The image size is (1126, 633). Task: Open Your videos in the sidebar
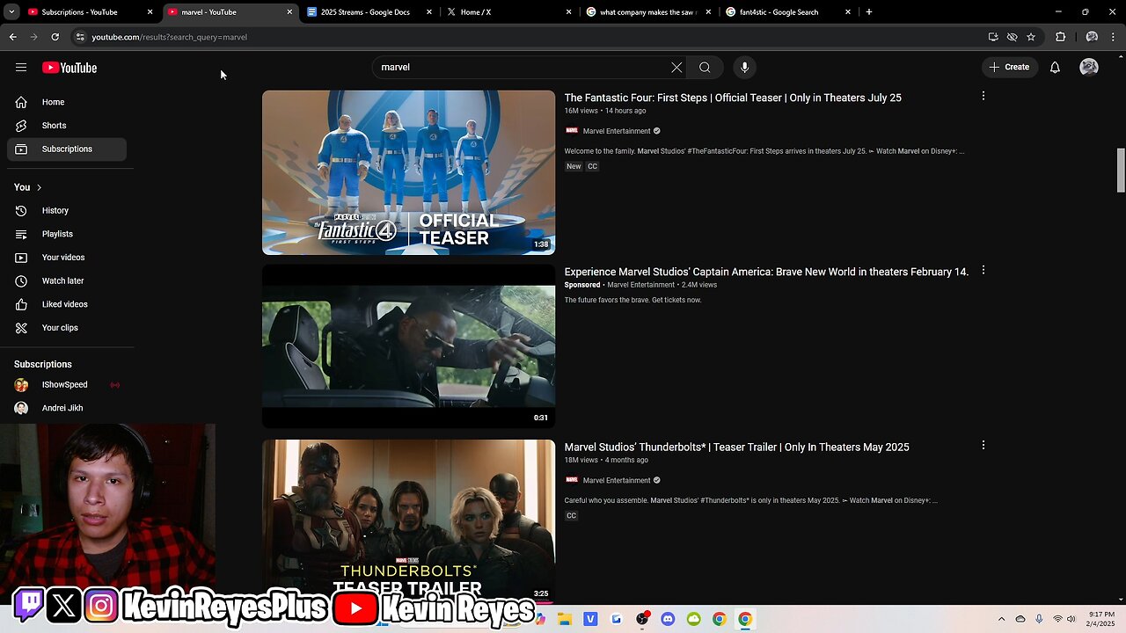point(67,258)
